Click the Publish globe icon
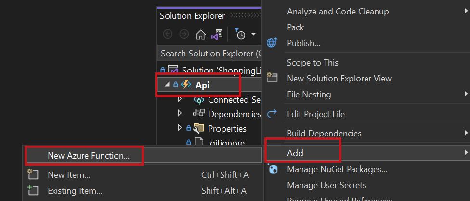 (x=272, y=43)
